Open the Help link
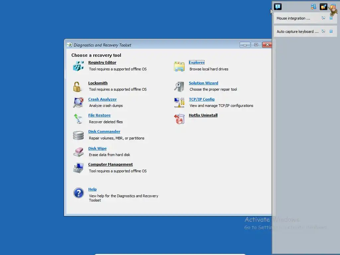The width and height of the screenshot is (340, 255). pyautogui.click(x=92, y=189)
